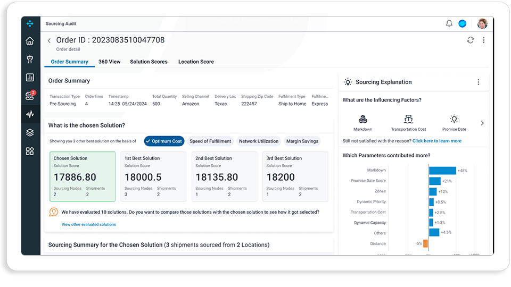This screenshot has width=511, height=287.
Task: Click the Sourcing Explanation lightbulb icon
Action: pyautogui.click(x=348, y=82)
